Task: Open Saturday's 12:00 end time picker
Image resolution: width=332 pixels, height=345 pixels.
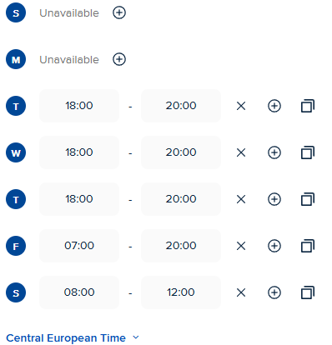Action: 181,292
